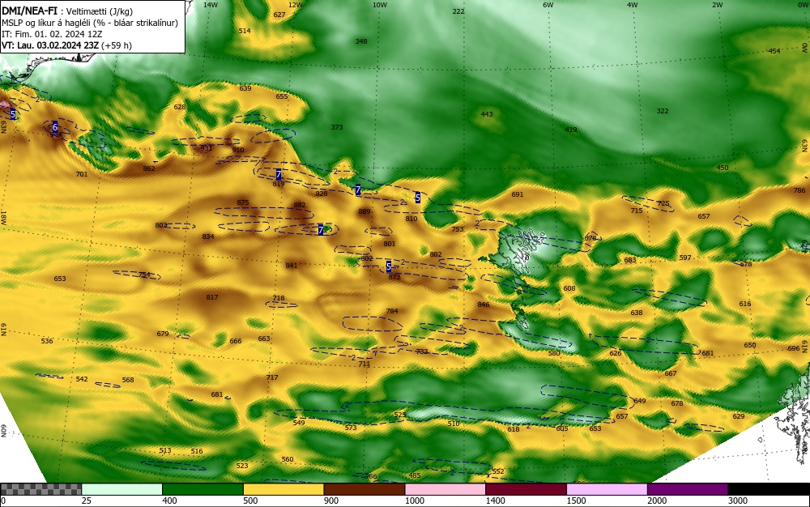This screenshot has height=507, width=810.
Task: Click the value 786 at right edge
Action: 799,190
